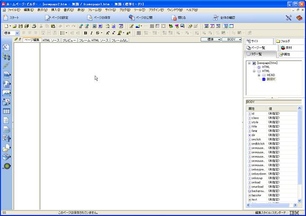
Task: Click the tools wrench icon at top right
Action: tap(289, 18)
